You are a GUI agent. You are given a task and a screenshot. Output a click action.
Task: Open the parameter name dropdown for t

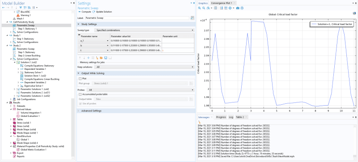tap(108, 51)
